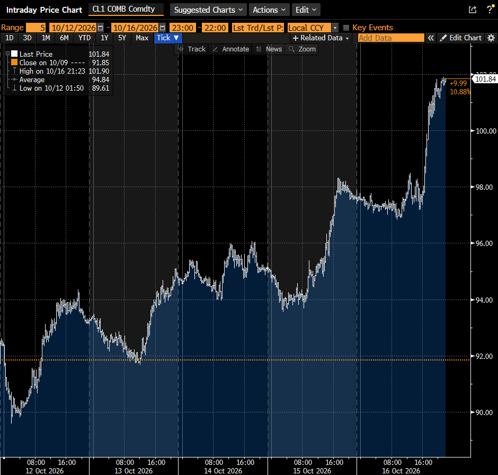Screen dimensions: 498x475
Task: Open the Related Data dropdown
Action: 321,38
